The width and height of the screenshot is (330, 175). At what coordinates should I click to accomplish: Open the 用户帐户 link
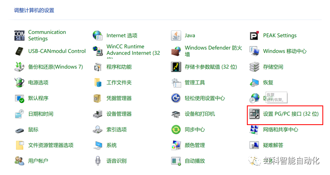click(38, 161)
